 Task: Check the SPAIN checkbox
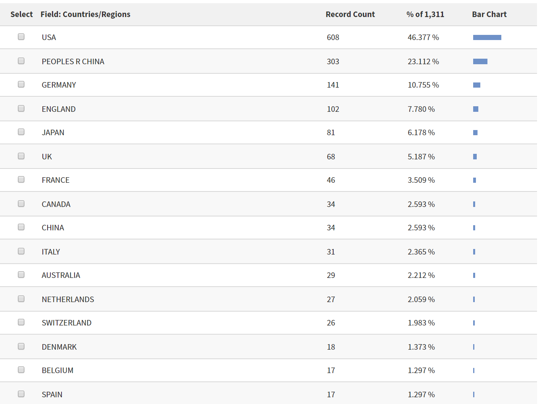point(21,394)
